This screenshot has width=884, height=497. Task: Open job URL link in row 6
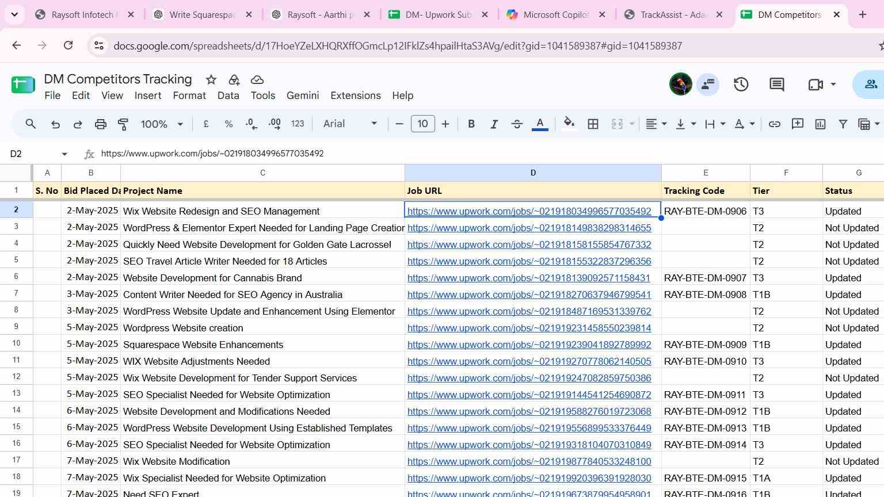[528, 278]
